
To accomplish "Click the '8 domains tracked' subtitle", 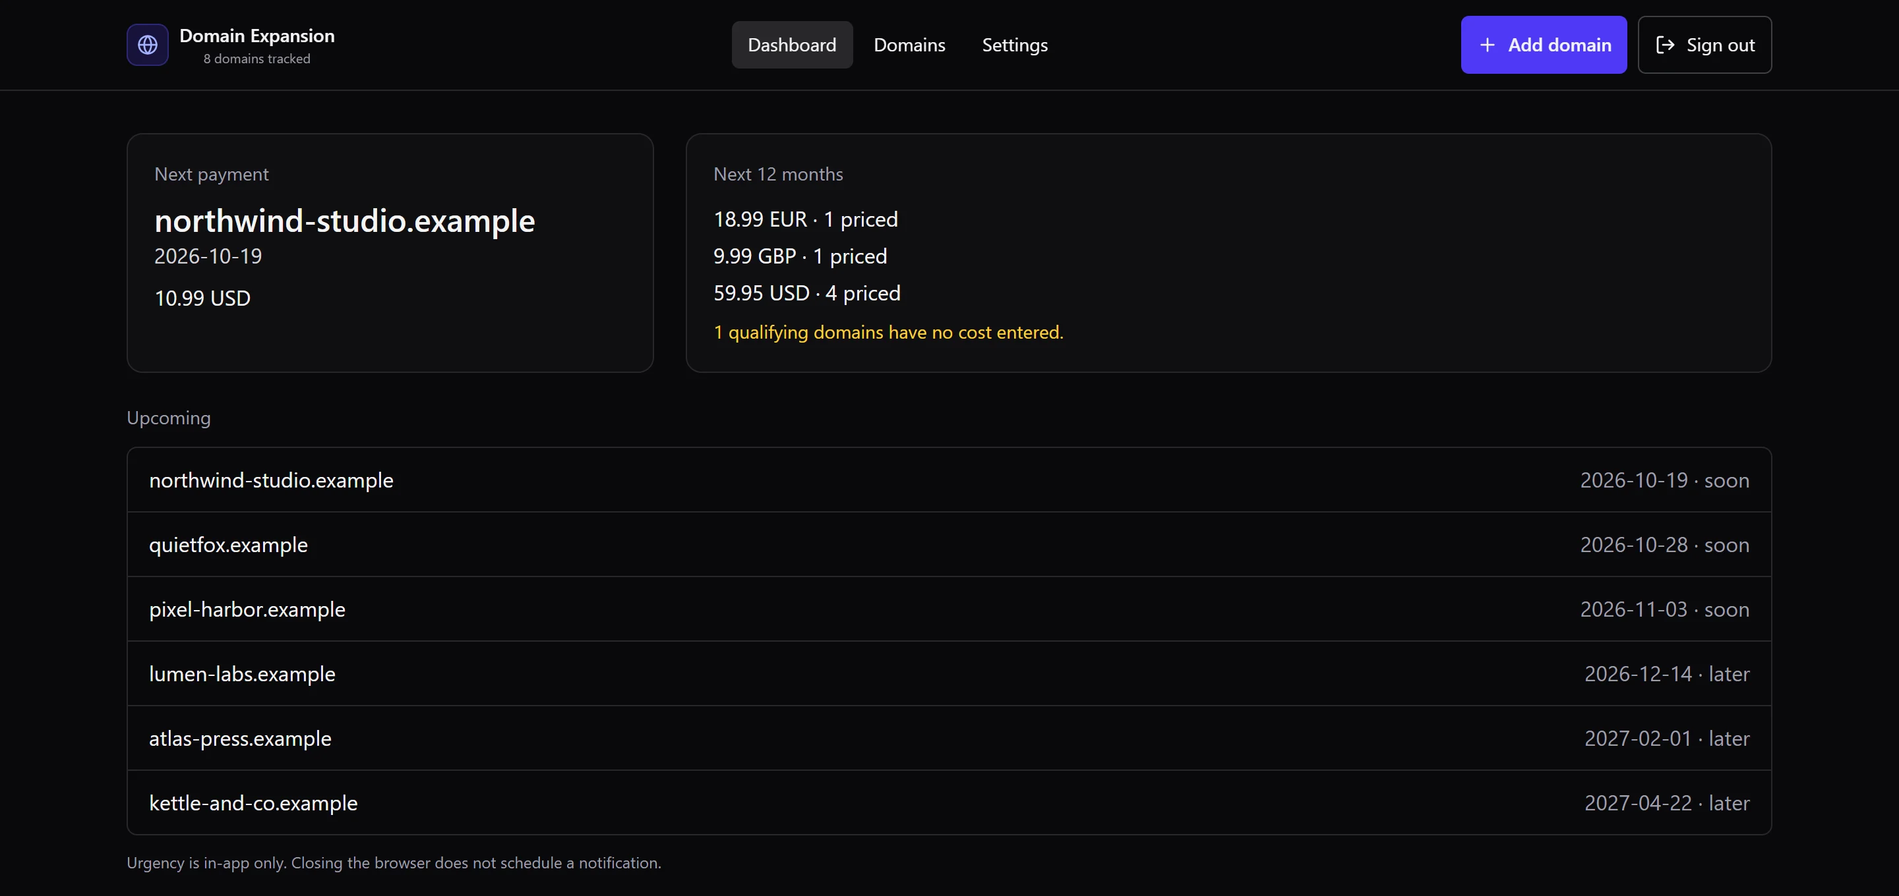I will tap(256, 58).
